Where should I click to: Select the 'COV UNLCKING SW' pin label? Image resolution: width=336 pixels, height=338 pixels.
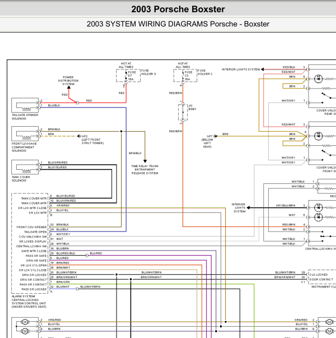32,237
